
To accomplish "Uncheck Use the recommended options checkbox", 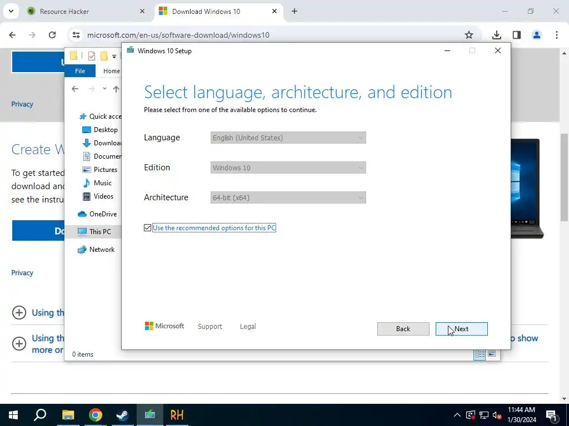I will pos(147,228).
